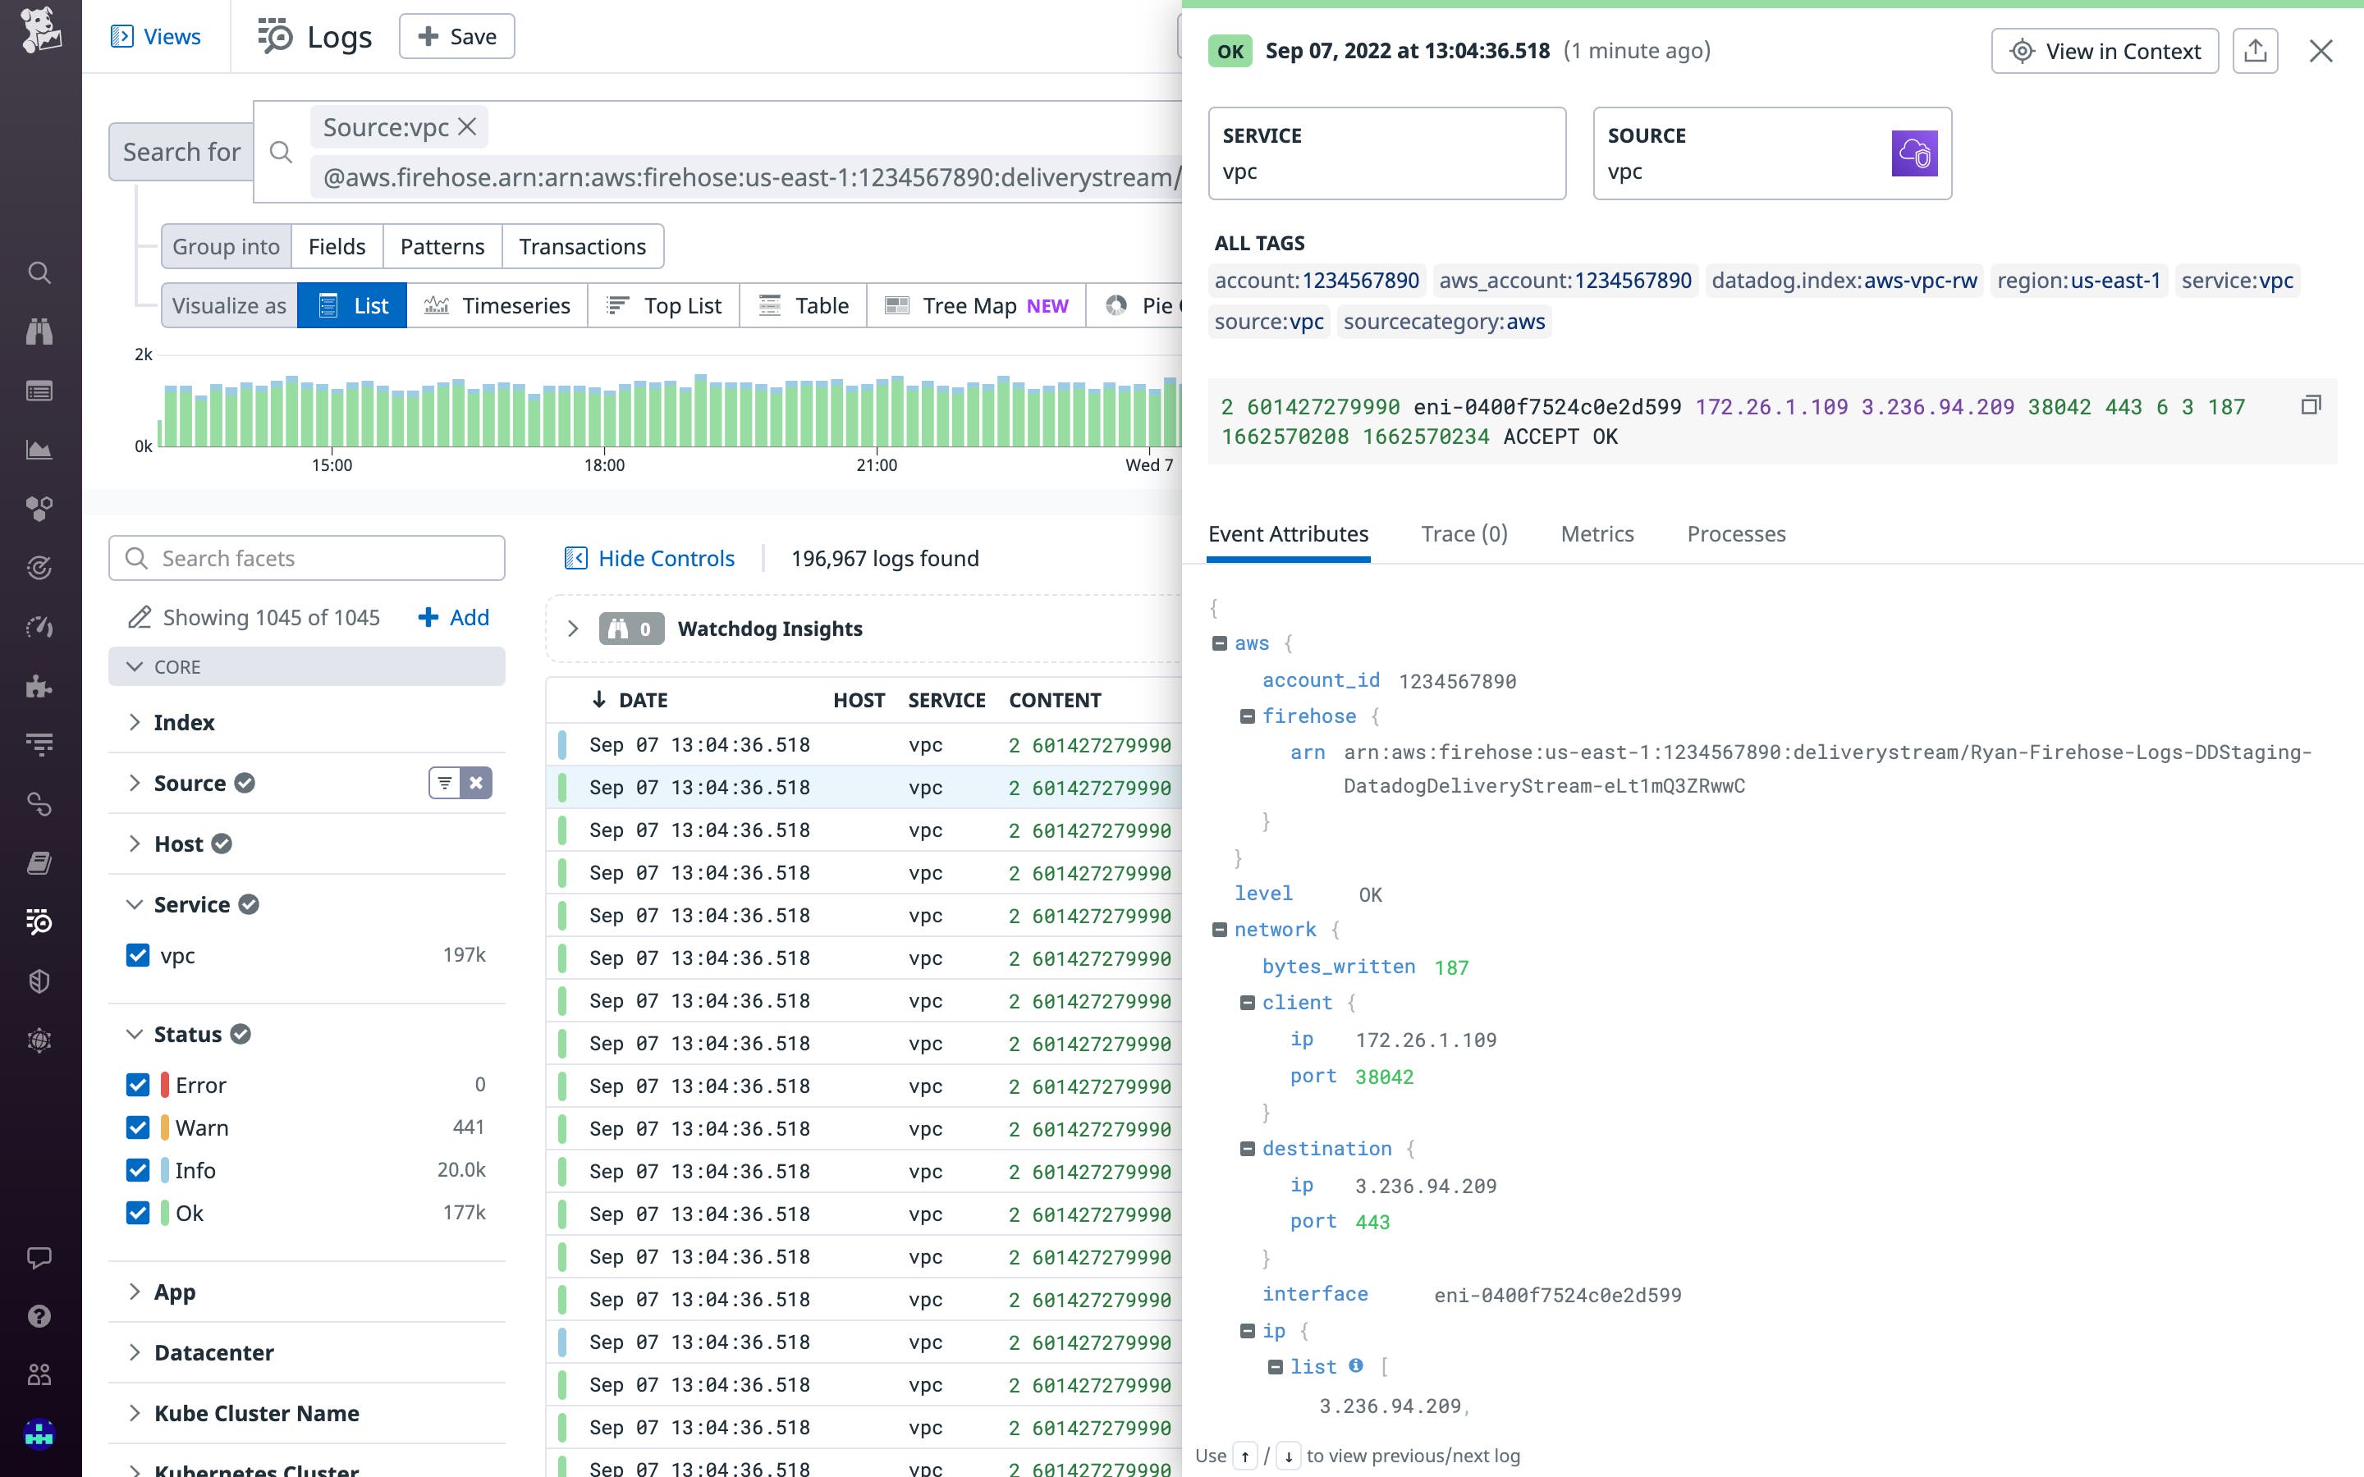Viewport: 2364px width, 1477px height.
Task: Click the AWS cloud icon on the SOURCE tile
Action: [1917, 153]
